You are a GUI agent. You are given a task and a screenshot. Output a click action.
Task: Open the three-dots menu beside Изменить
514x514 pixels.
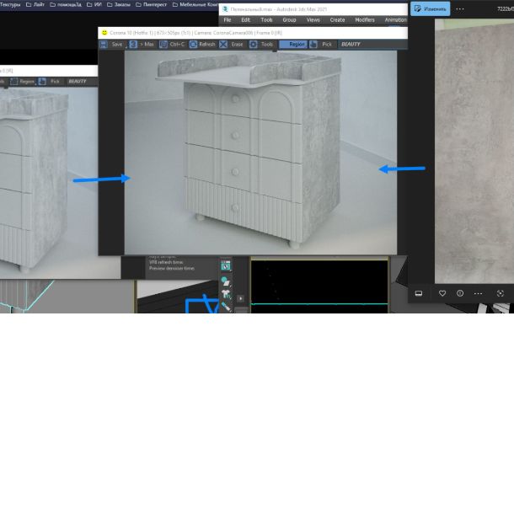coord(460,8)
